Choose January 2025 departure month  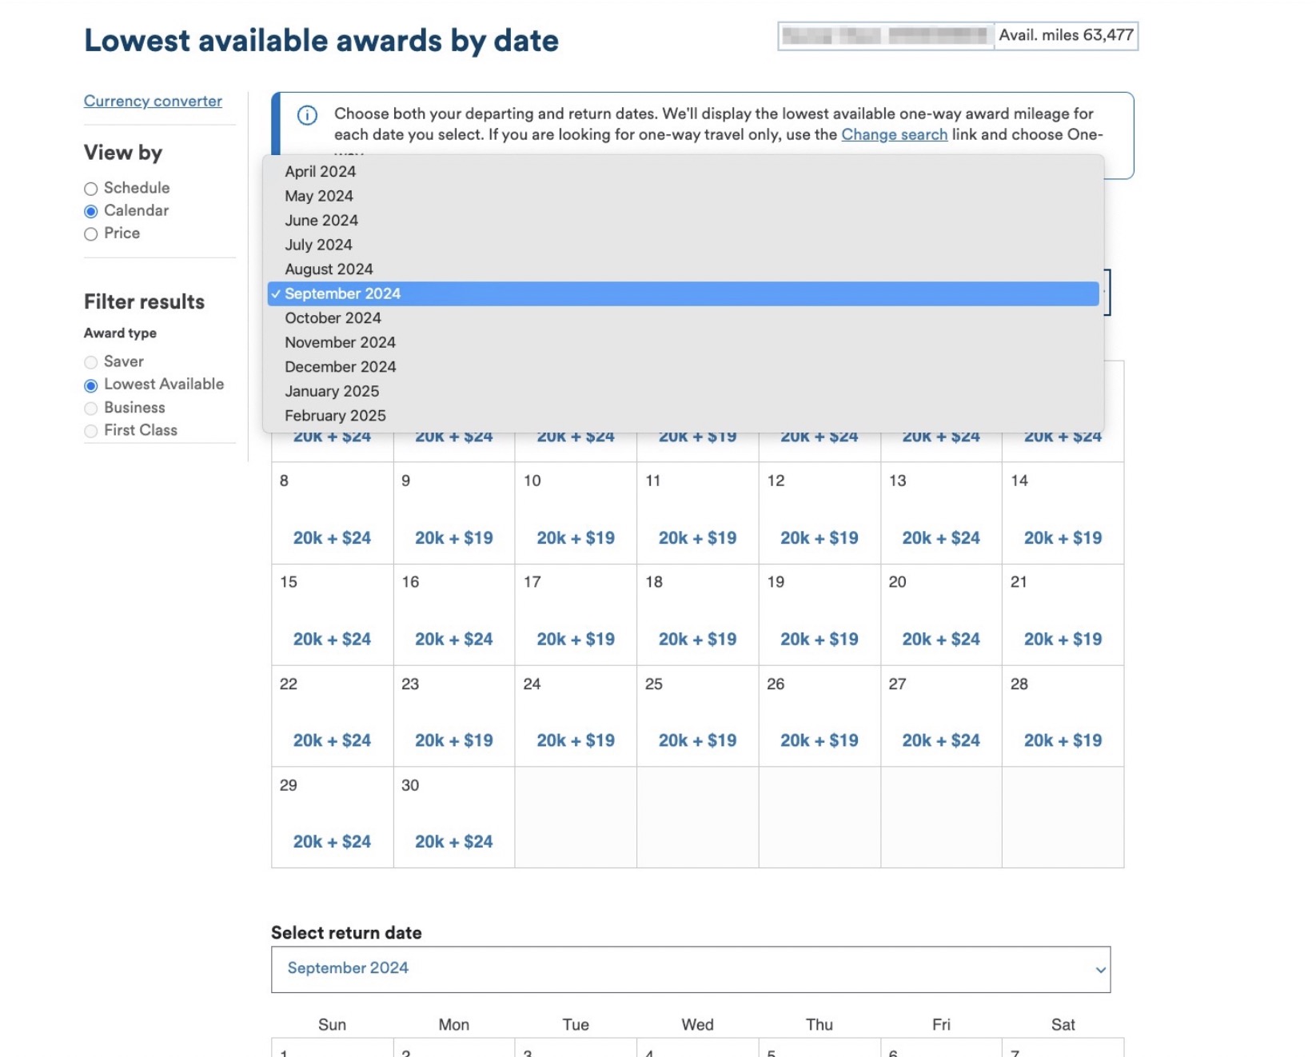point(332,391)
